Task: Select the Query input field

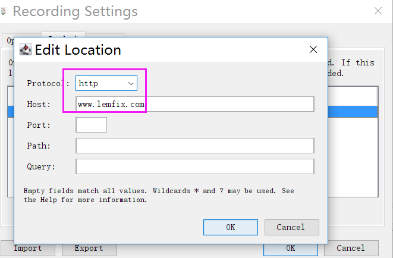Action: [195, 166]
